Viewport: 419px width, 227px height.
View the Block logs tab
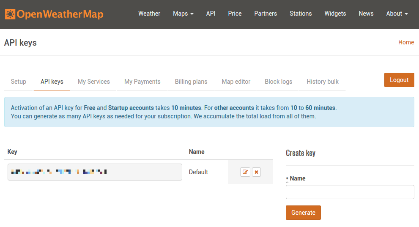[279, 82]
